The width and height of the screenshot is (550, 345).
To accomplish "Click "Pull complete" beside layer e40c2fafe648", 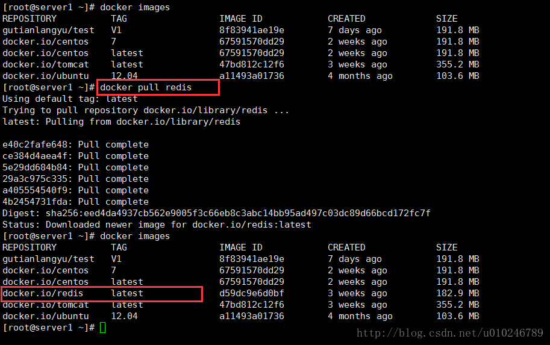I will pyautogui.click(x=113, y=145).
